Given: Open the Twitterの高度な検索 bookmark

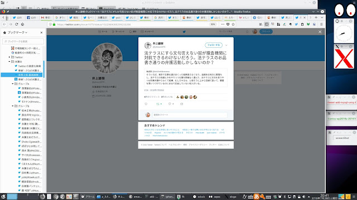Looking at the screenshot, I should 28,66.
